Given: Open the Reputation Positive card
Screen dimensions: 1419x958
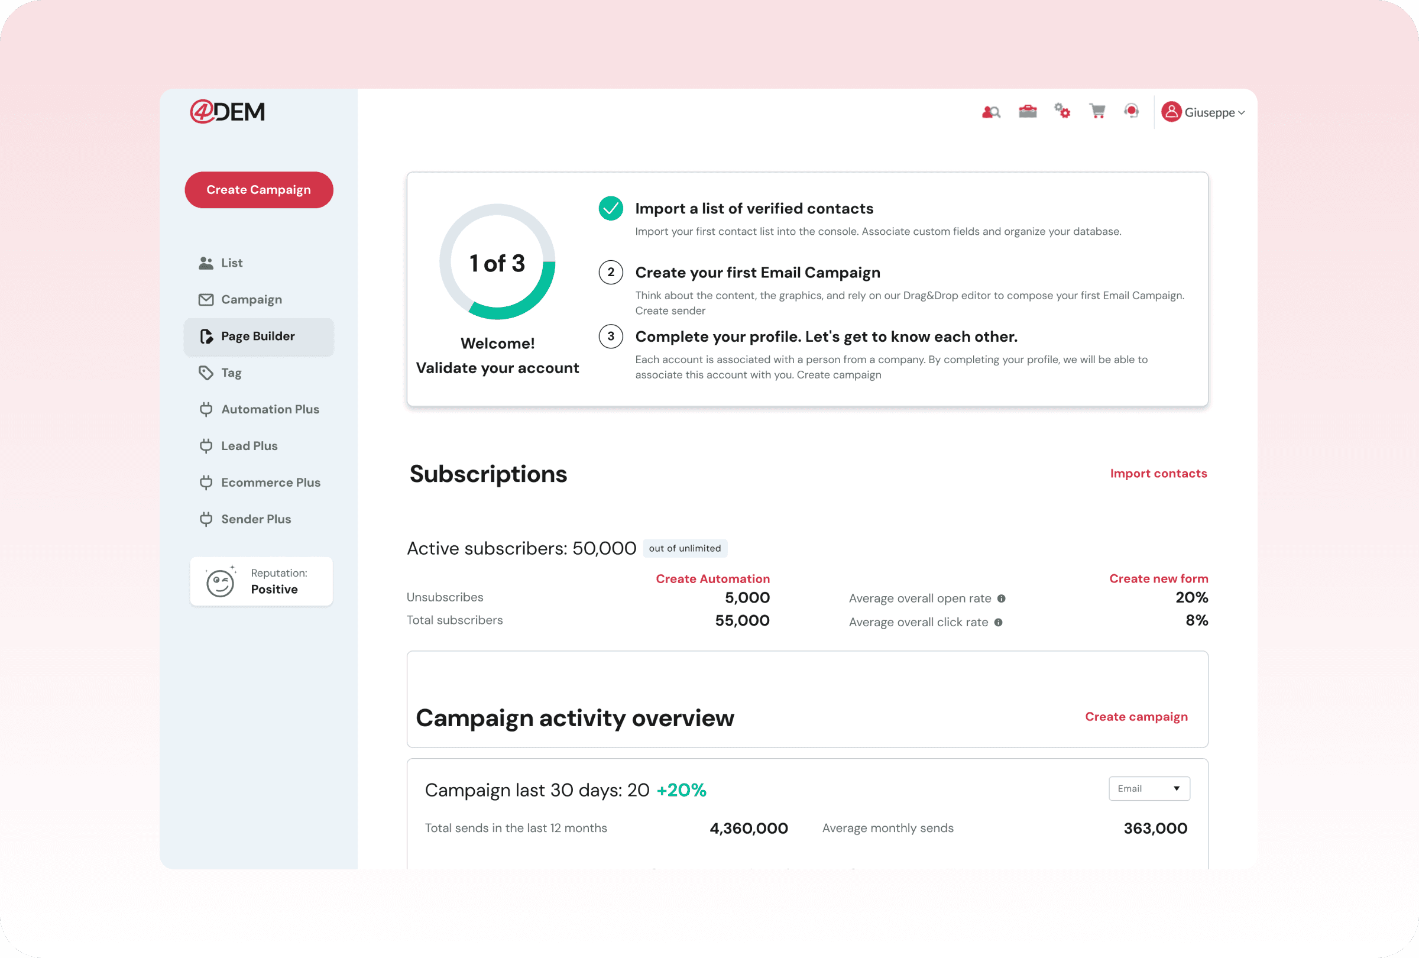Looking at the screenshot, I should click(x=261, y=581).
